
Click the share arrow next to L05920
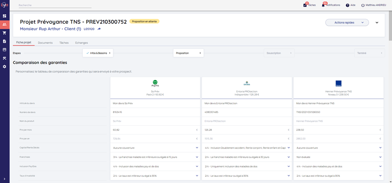[99, 29]
